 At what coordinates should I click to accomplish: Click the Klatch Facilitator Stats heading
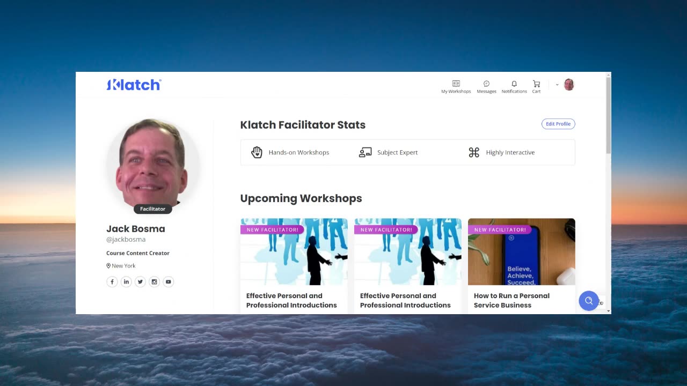pos(303,125)
